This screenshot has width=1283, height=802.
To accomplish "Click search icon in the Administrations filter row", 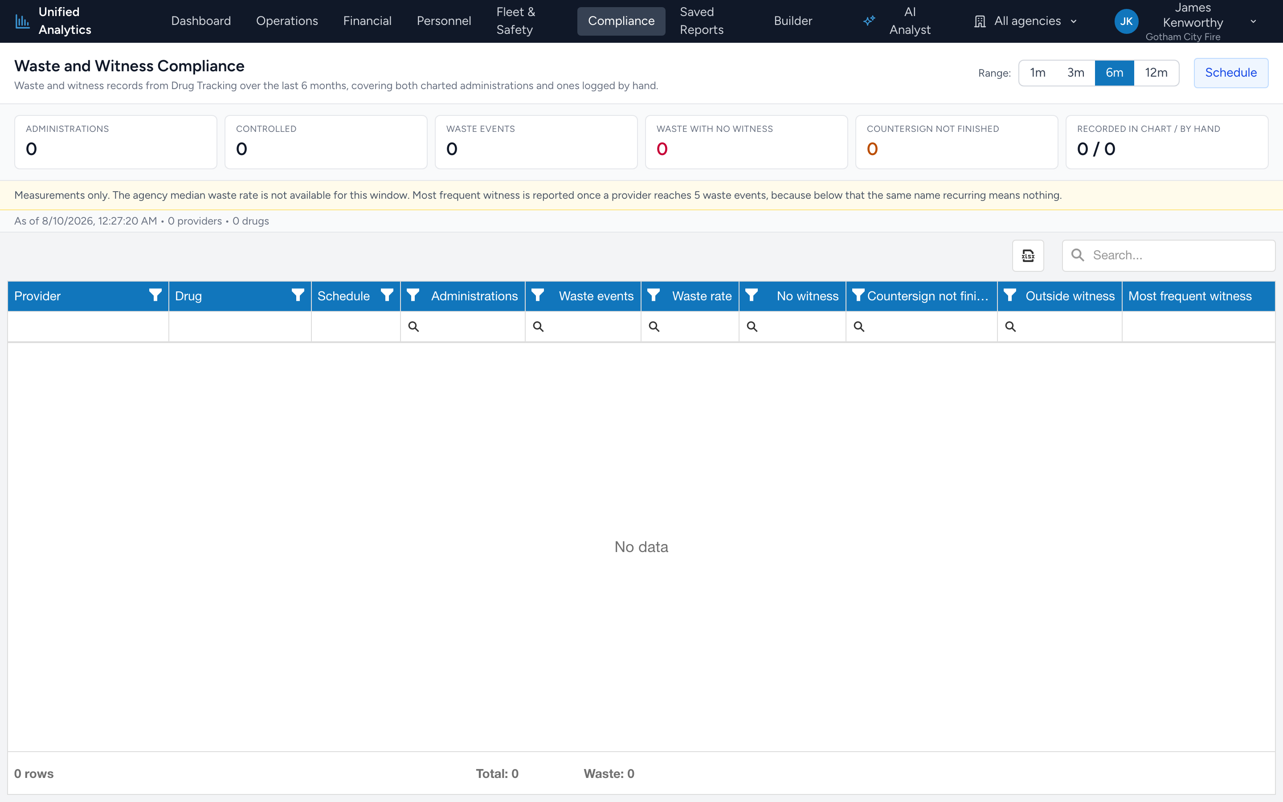I will pos(413,327).
